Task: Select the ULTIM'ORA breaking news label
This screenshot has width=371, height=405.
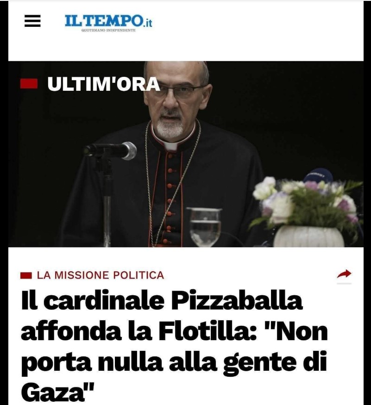Action: click(104, 84)
